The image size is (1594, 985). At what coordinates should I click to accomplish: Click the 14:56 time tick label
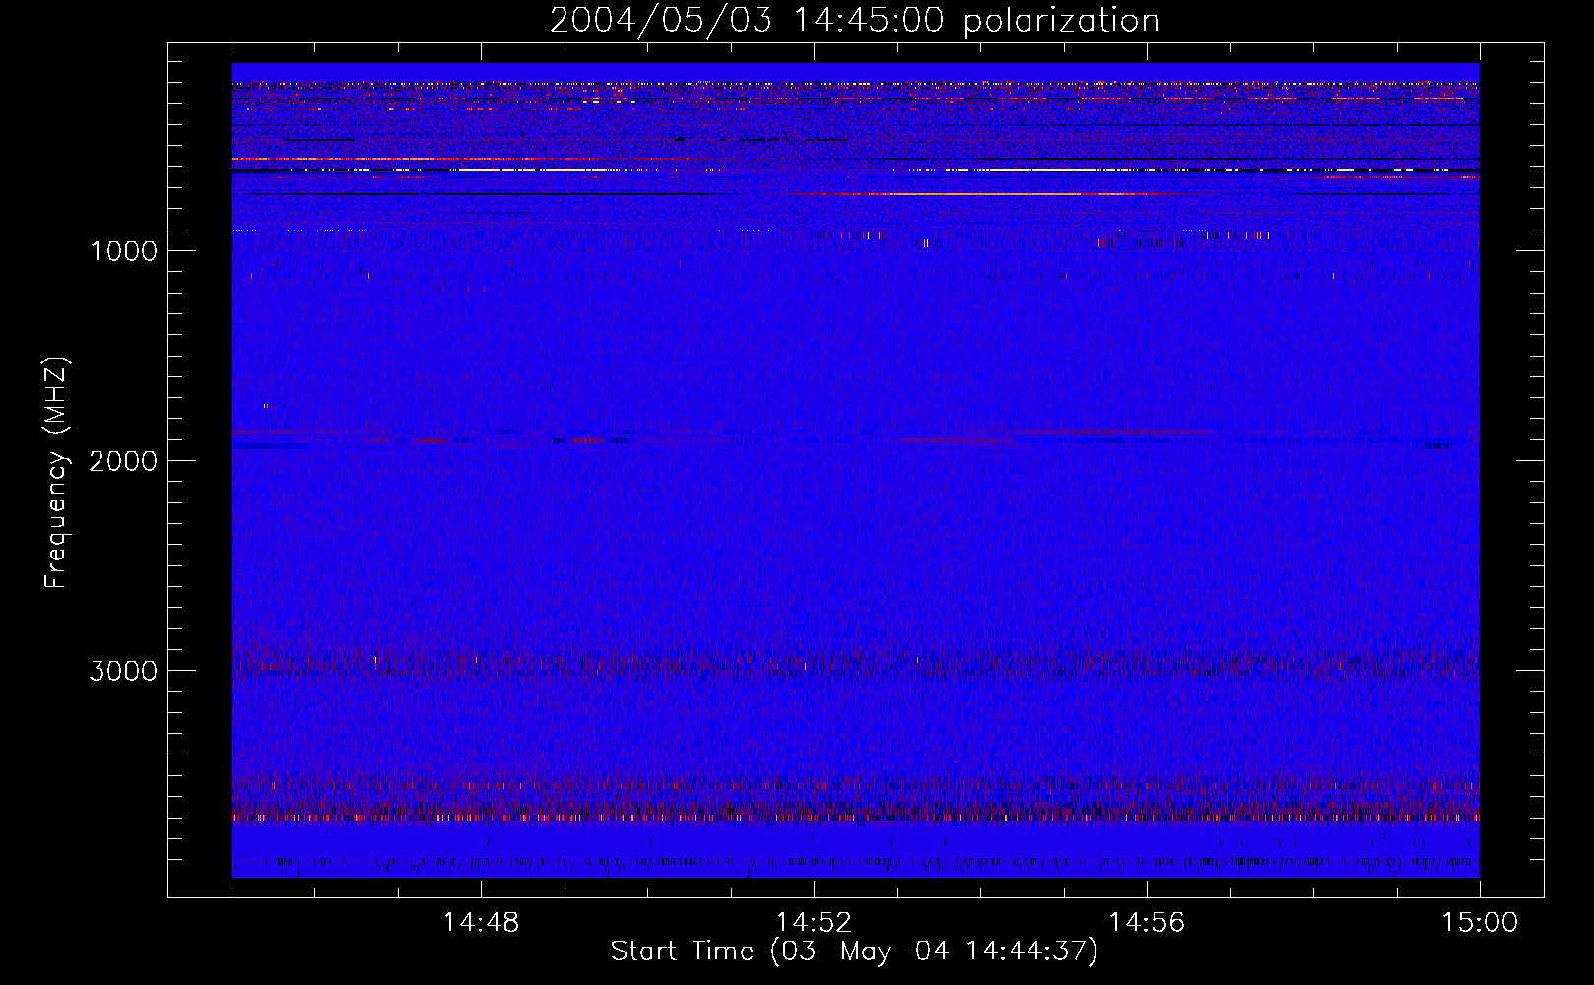click(x=1147, y=923)
